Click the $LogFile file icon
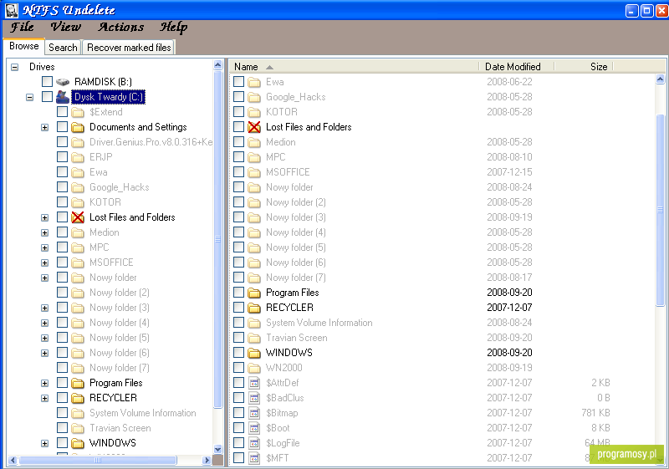 [254, 443]
